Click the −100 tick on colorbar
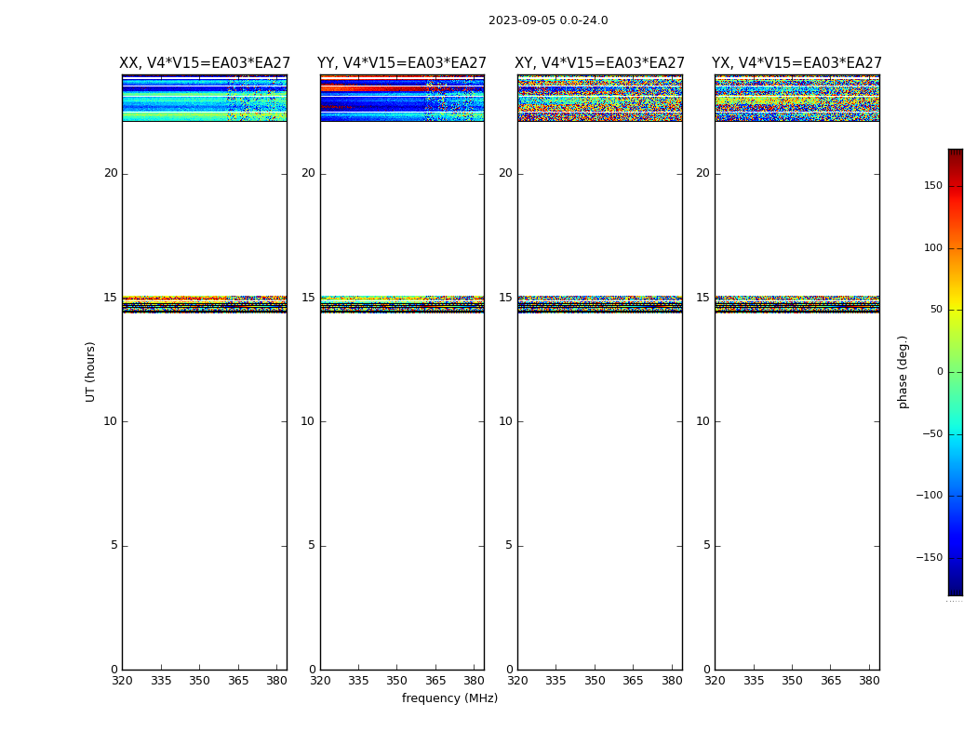The width and height of the screenshot is (977, 744). click(x=929, y=495)
